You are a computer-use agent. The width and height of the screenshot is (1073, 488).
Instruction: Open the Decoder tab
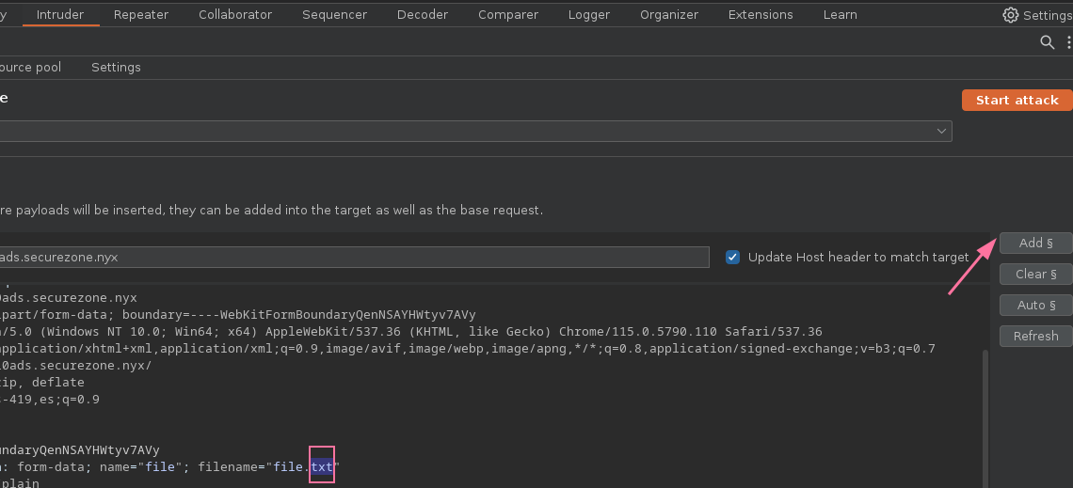click(423, 15)
